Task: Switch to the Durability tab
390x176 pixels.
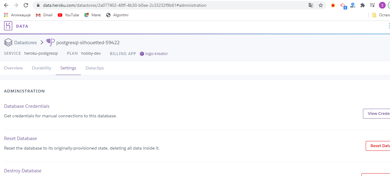Action: [x=42, y=68]
